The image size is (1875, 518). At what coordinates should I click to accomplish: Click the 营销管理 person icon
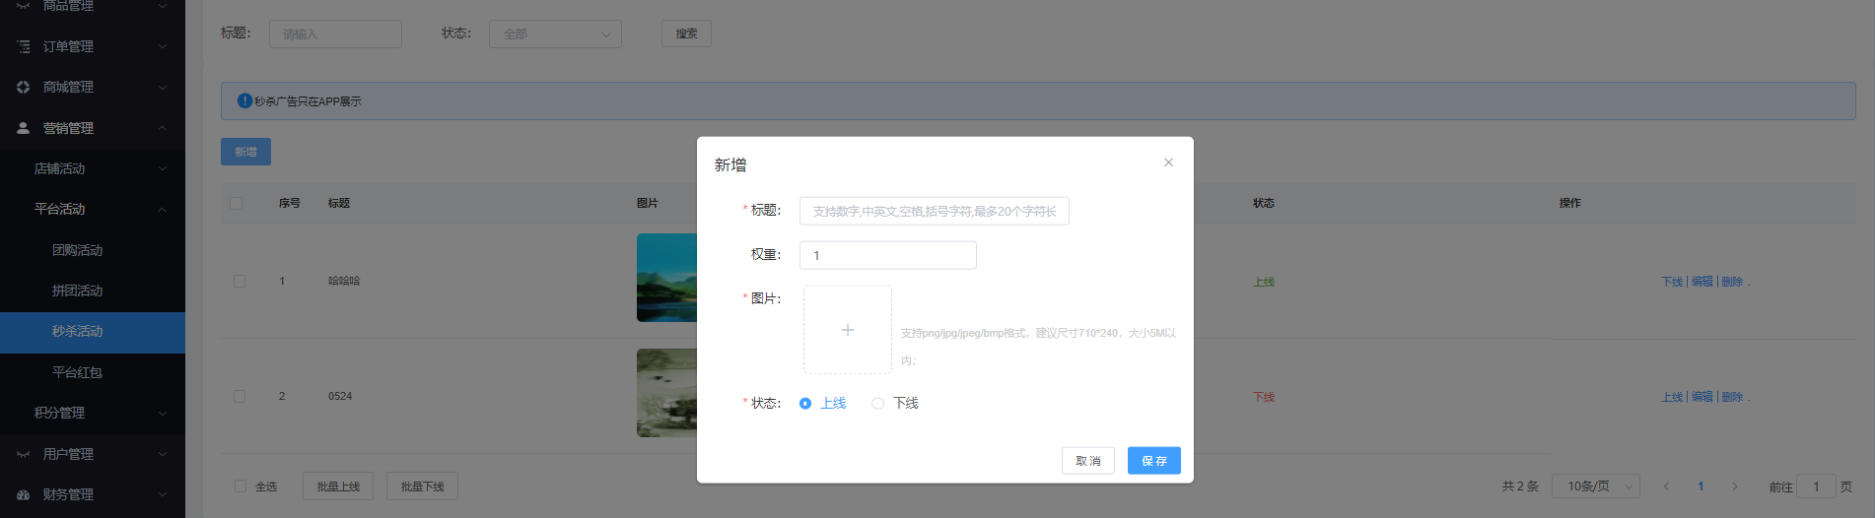tap(24, 128)
